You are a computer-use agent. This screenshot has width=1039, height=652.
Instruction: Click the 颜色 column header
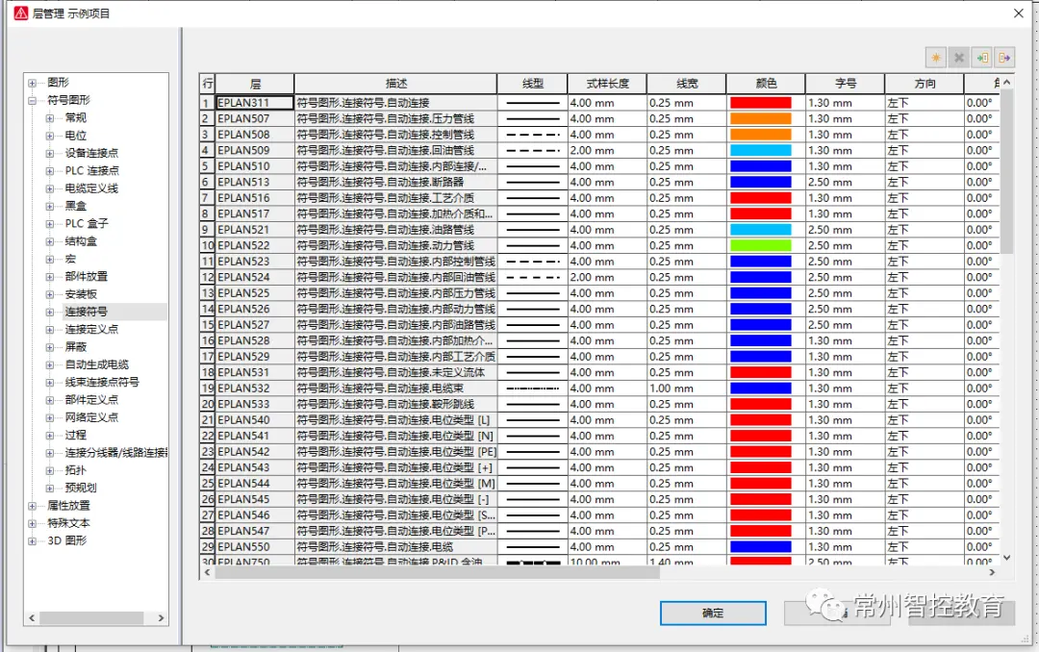click(x=766, y=84)
